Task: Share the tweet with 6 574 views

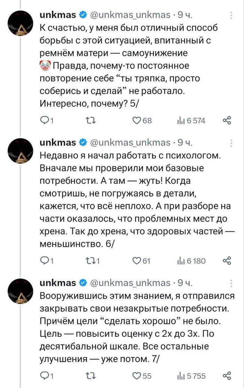Action: coord(227,121)
